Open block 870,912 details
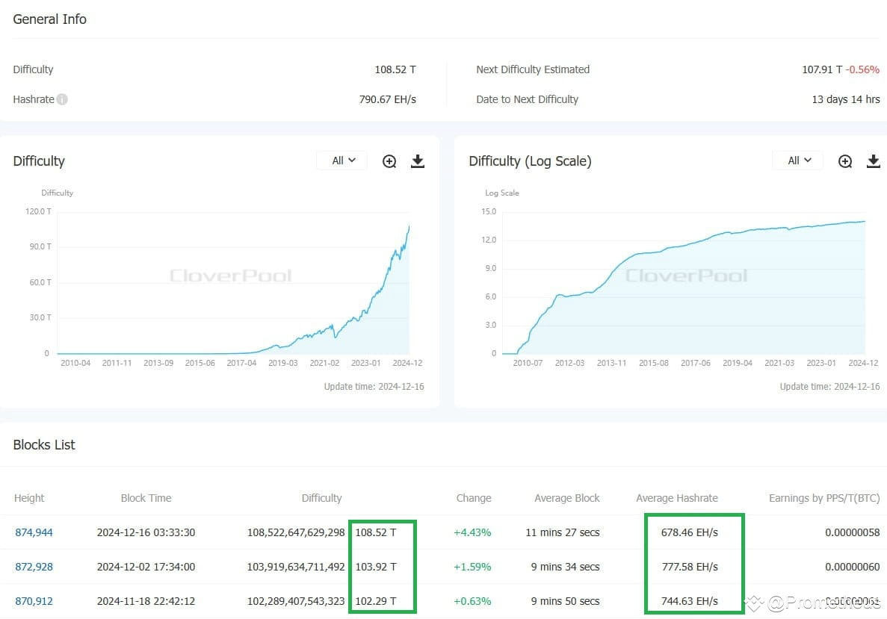The width and height of the screenshot is (887, 619). (34, 601)
